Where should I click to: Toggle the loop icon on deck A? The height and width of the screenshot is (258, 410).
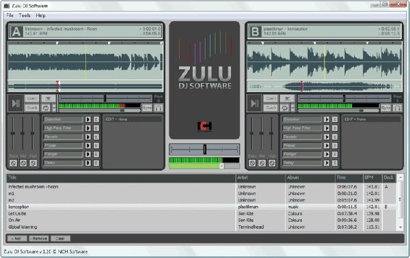46,108
